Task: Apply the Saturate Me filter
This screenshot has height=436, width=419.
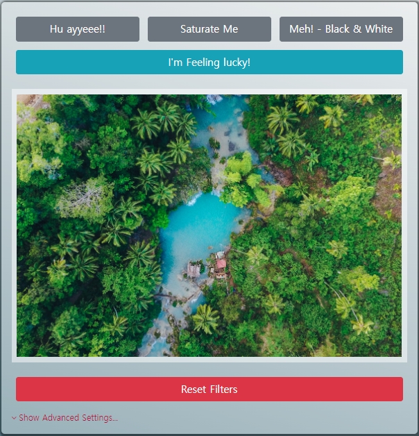Action: point(209,29)
